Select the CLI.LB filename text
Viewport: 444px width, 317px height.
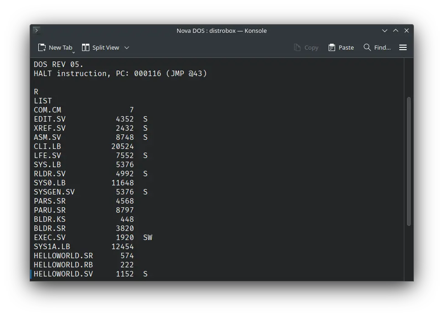[x=47, y=146]
